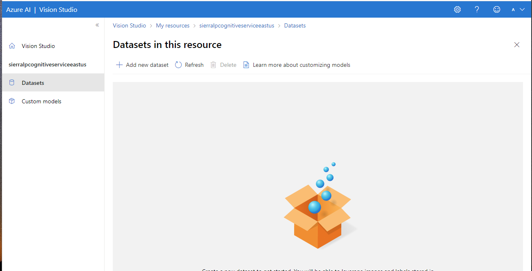The width and height of the screenshot is (532, 271).
Task: Go to My resources breadcrumb link
Action: click(173, 25)
